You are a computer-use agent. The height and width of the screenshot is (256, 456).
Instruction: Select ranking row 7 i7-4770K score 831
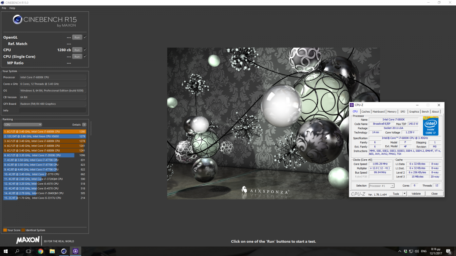pos(45,160)
